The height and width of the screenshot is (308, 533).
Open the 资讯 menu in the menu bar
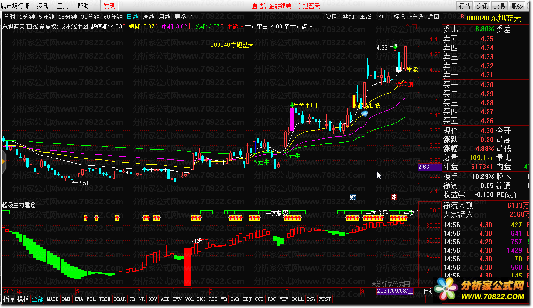(42, 6)
